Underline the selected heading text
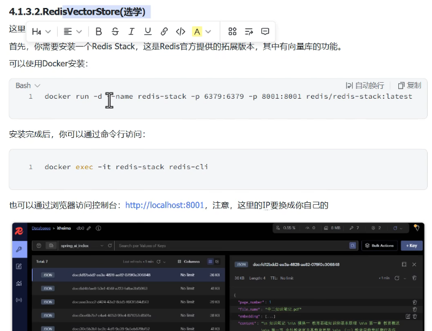This screenshot has height=331, width=432. [x=148, y=32]
